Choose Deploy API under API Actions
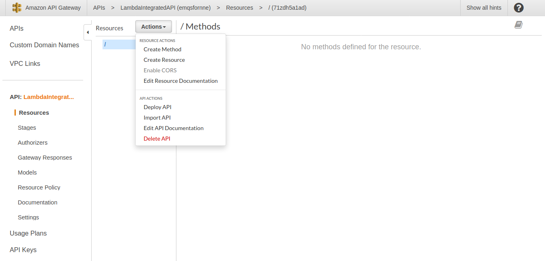This screenshot has height=261, width=545. coord(157,107)
